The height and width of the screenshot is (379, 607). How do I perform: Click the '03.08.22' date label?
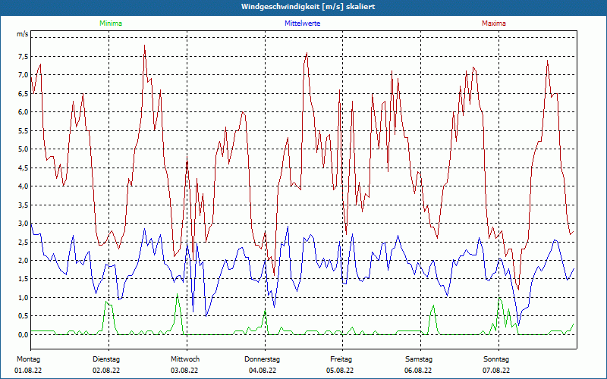tap(184, 371)
